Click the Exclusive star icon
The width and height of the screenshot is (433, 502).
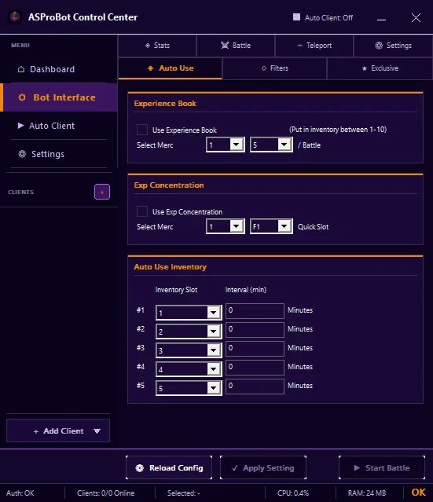click(x=365, y=68)
